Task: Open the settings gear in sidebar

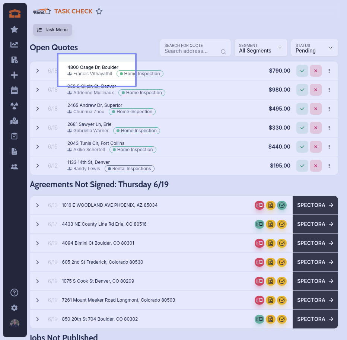Action: click(x=15, y=308)
